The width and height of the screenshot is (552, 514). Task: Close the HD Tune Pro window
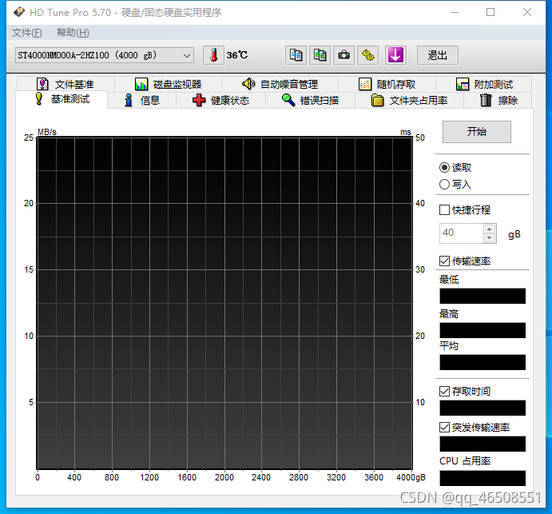(x=527, y=12)
